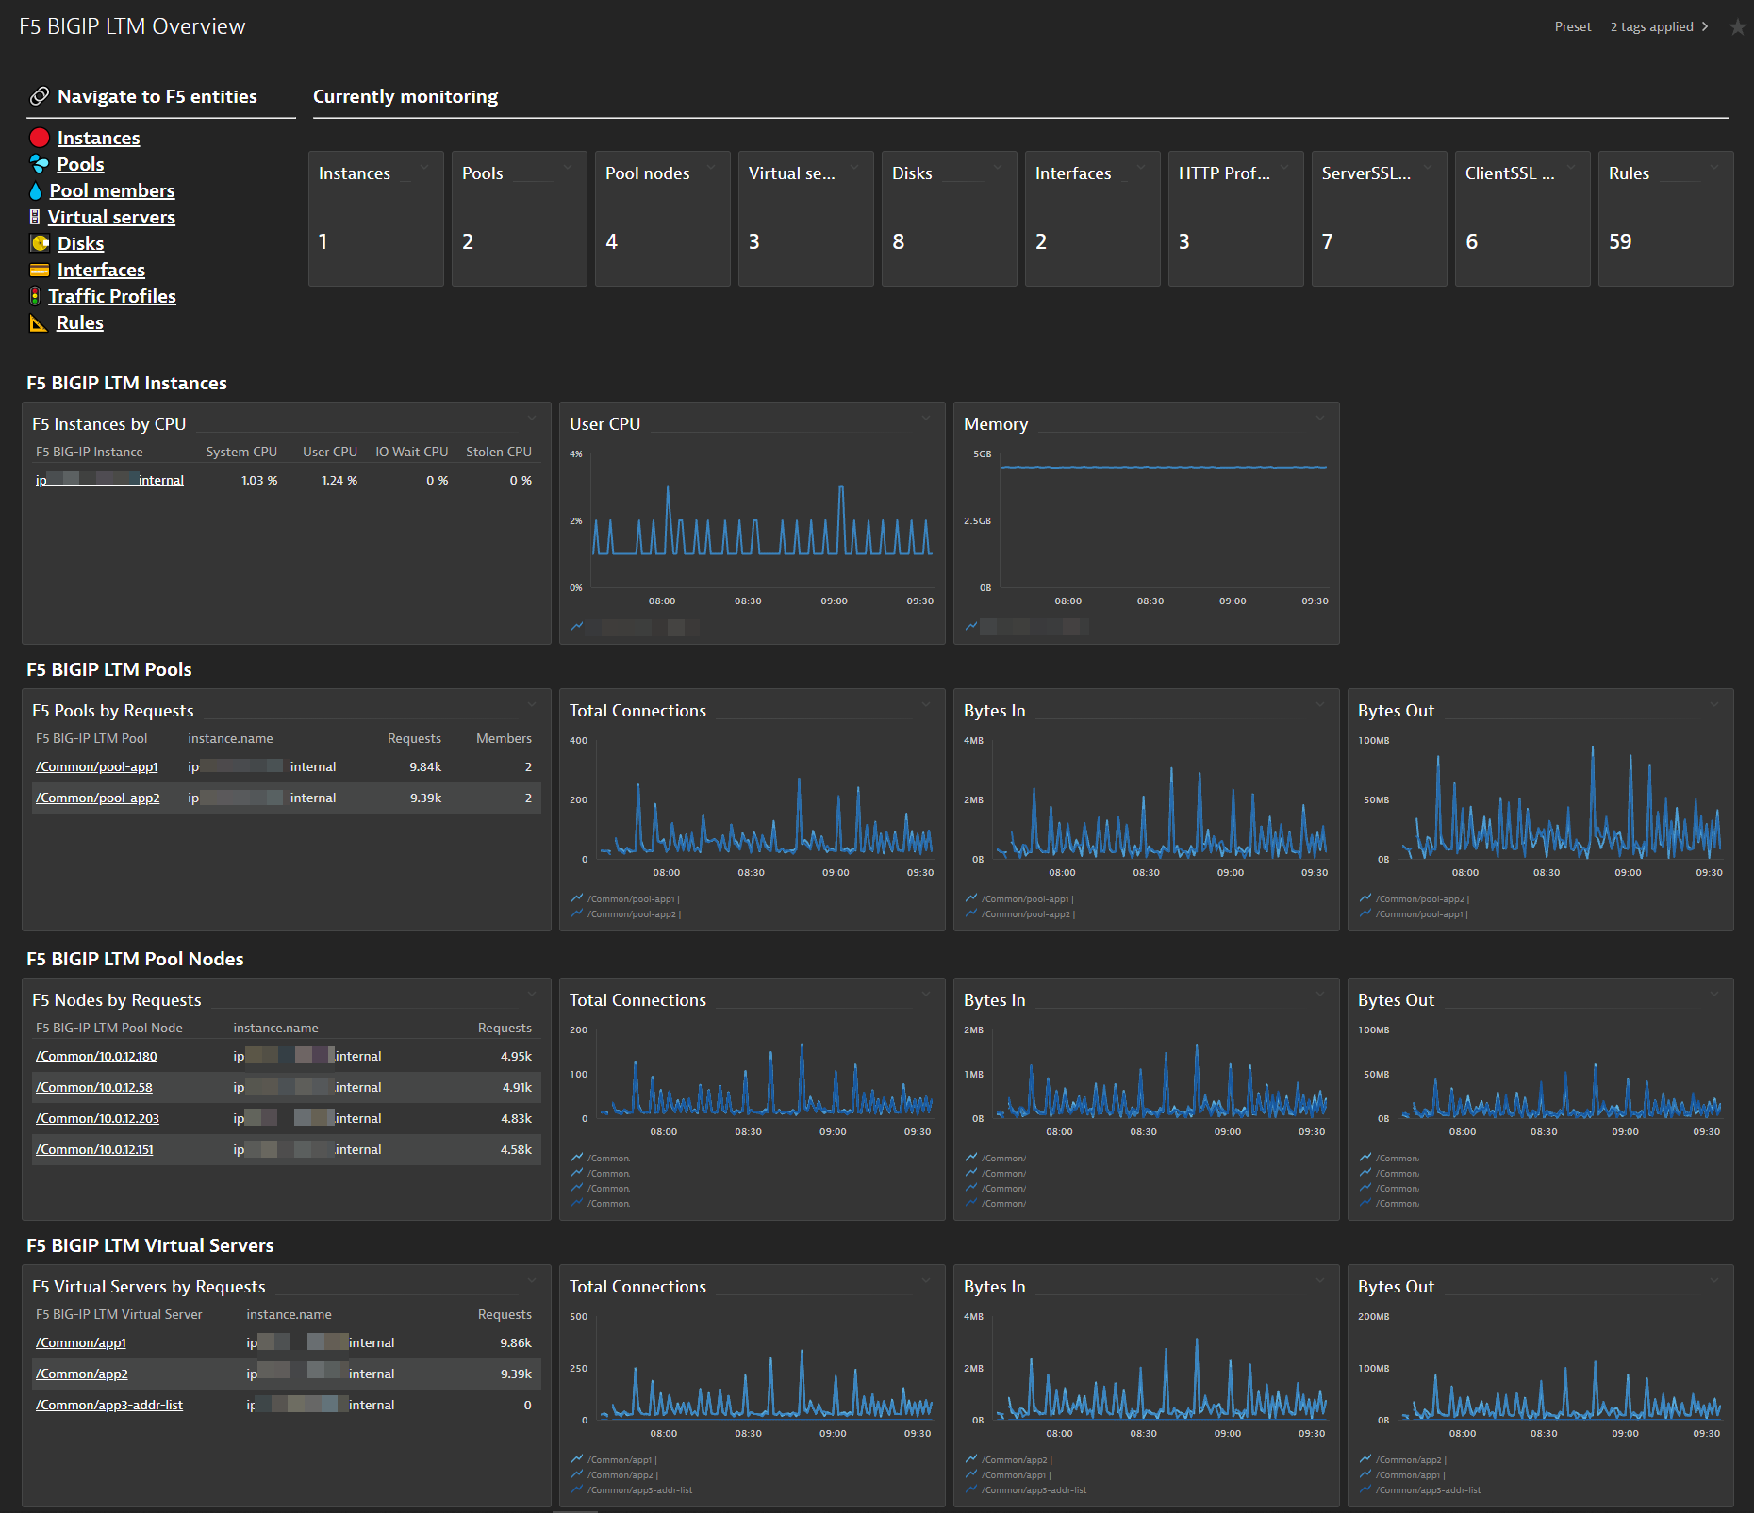Click the Pools count tile showing 2
The width and height of the screenshot is (1754, 1514).
pyautogui.click(x=520, y=219)
